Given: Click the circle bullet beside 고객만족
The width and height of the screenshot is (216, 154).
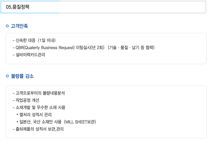Looking at the screenshot, I should 7,26.
